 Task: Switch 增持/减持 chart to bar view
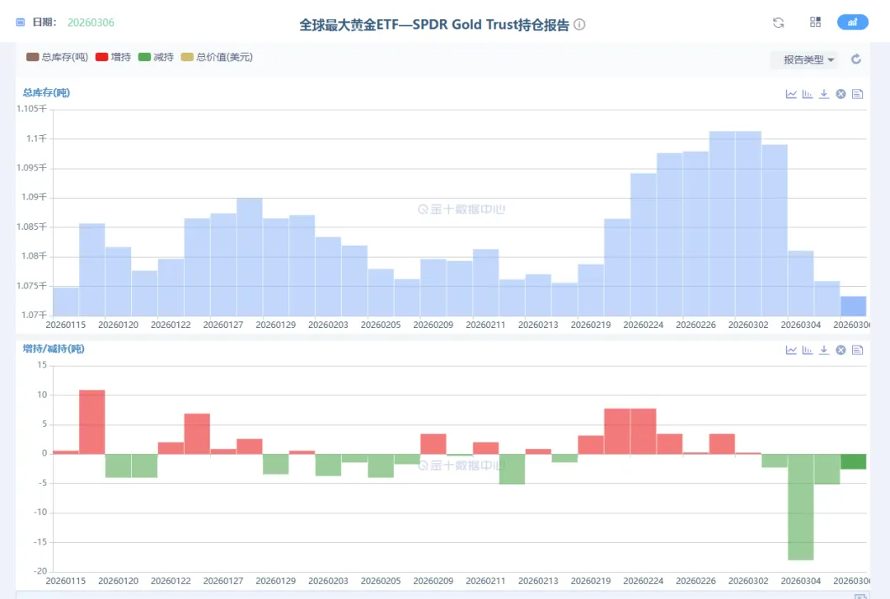[x=807, y=350]
